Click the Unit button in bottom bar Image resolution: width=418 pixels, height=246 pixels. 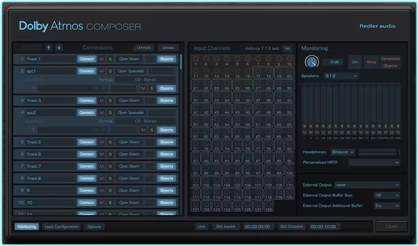point(202,227)
